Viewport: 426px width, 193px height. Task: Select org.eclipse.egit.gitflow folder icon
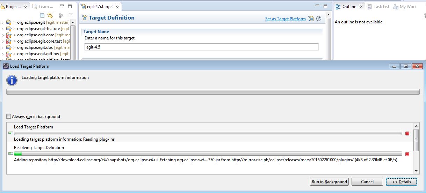pos(9,54)
